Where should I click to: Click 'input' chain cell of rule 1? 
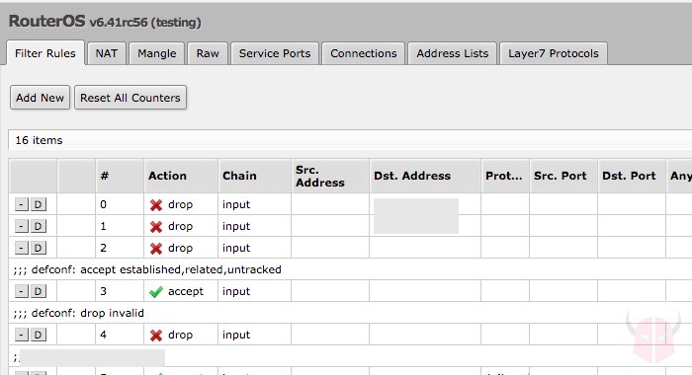pos(254,226)
